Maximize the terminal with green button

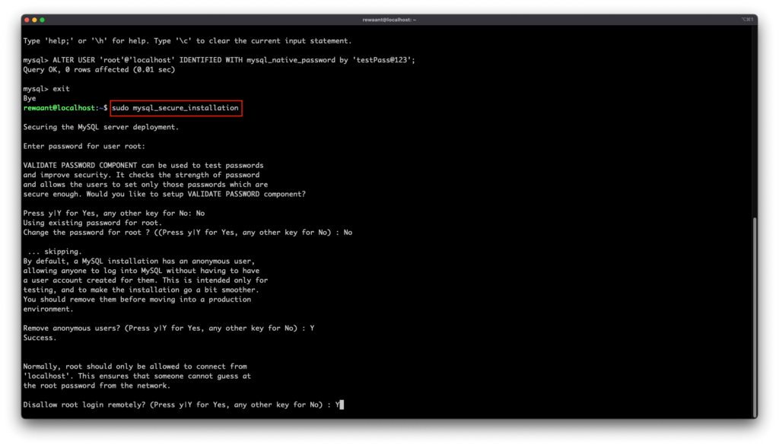(x=43, y=20)
